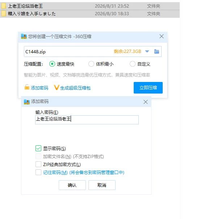
Task: Select the 速度最快 radio button
Action: click(52, 64)
